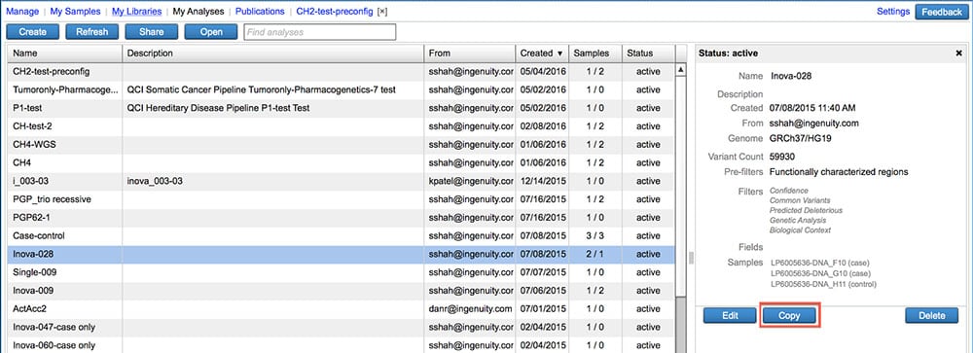The width and height of the screenshot is (973, 353).
Task: Close the CH2-test-preconfig tab with its x icon
Action: click(x=382, y=12)
